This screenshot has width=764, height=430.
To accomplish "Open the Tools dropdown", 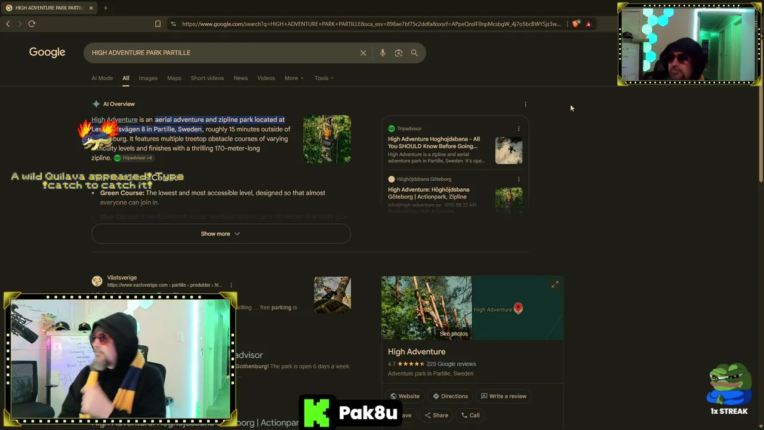I will [324, 78].
